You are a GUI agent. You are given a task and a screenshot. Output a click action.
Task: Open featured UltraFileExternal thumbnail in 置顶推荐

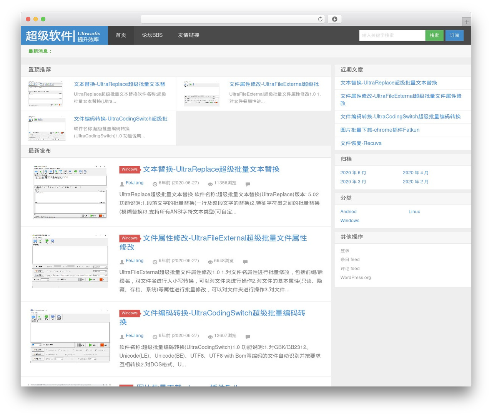pos(201,94)
